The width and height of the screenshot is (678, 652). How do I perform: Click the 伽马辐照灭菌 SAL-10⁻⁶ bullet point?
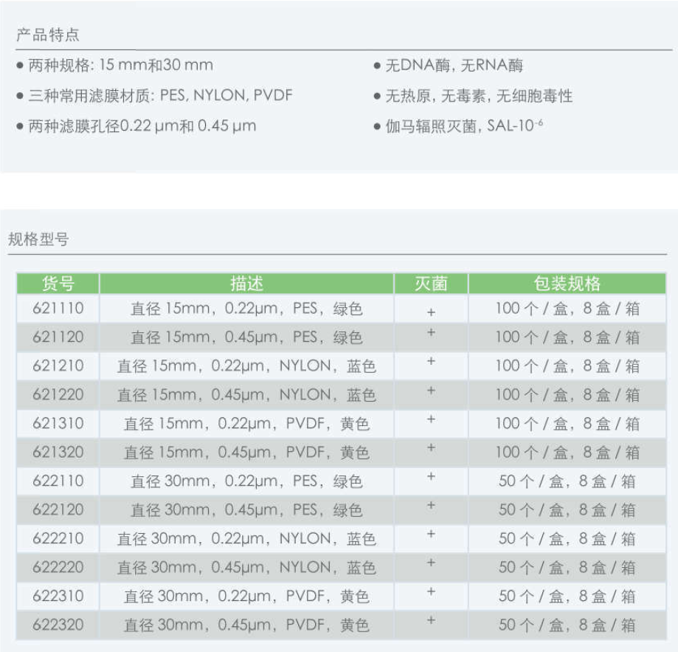pos(464,126)
